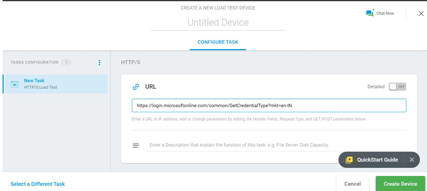Close the load test device dialog
The width and height of the screenshot is (427, 191).
[421, 13]
